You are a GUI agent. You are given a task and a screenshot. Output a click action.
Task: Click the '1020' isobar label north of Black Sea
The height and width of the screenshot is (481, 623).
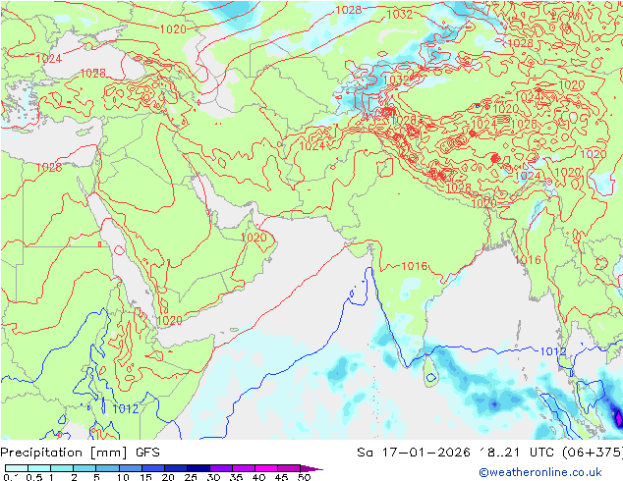(x=173, y=29)
